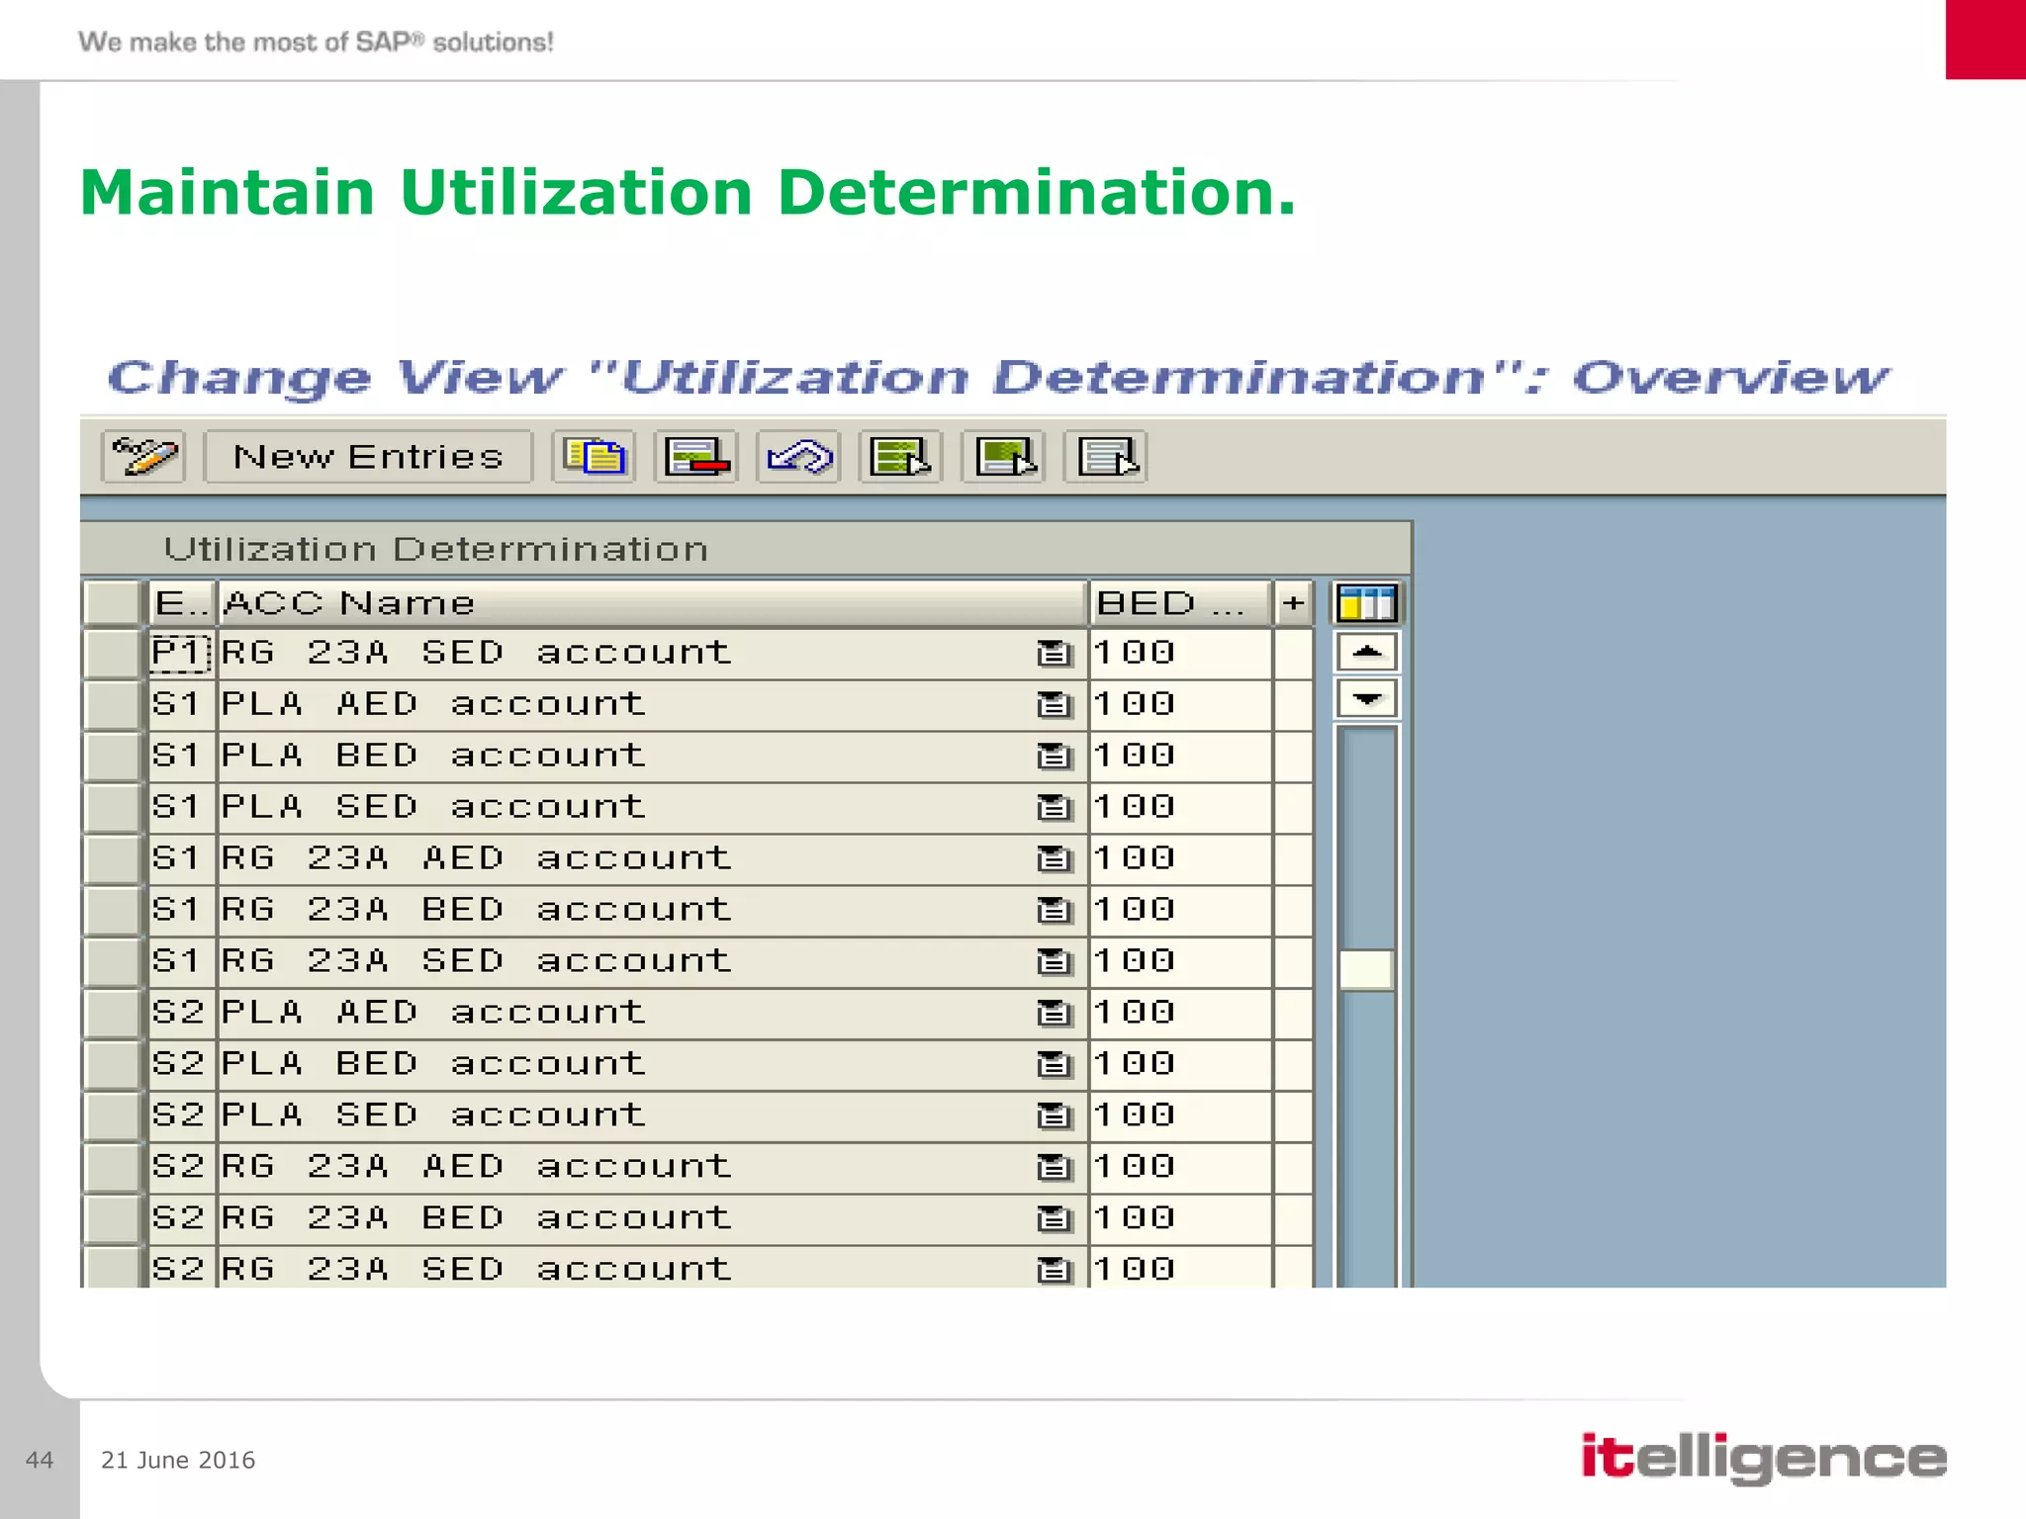Select row S1 PLA SED account
2026x1519 pixels.
coord(112,807)
